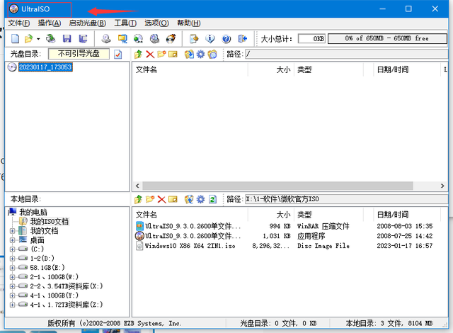
Task: Open the 工具(T) menu
Action: [x=125, y=23]
